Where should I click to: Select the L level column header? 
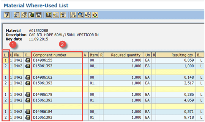[x=4, y=55]
